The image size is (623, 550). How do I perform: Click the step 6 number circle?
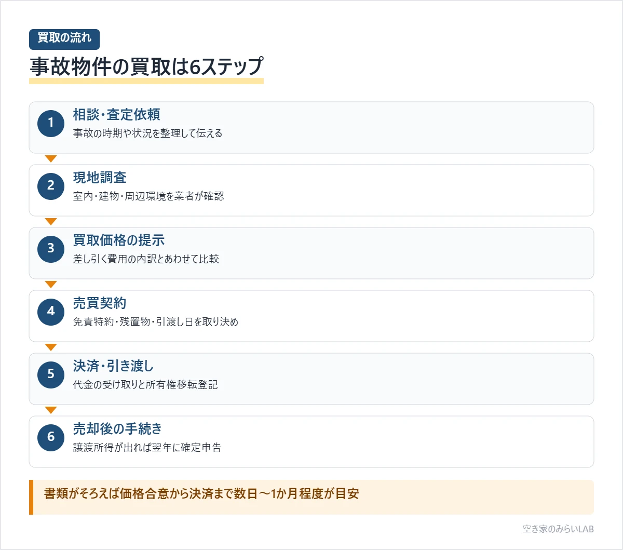pos(51,437)
